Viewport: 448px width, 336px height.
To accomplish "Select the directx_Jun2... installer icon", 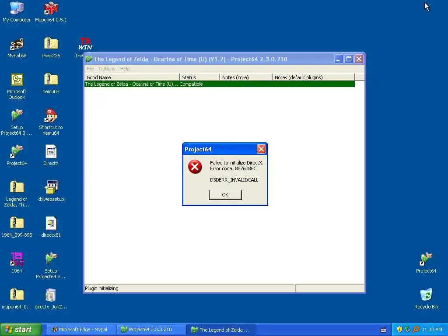I will (51, 298).
